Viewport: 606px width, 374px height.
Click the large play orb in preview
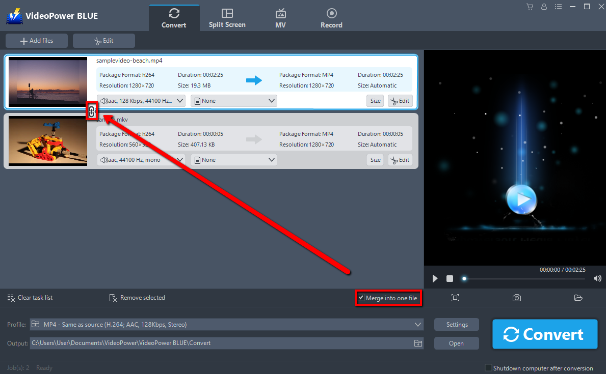click(x=521, y=199)
